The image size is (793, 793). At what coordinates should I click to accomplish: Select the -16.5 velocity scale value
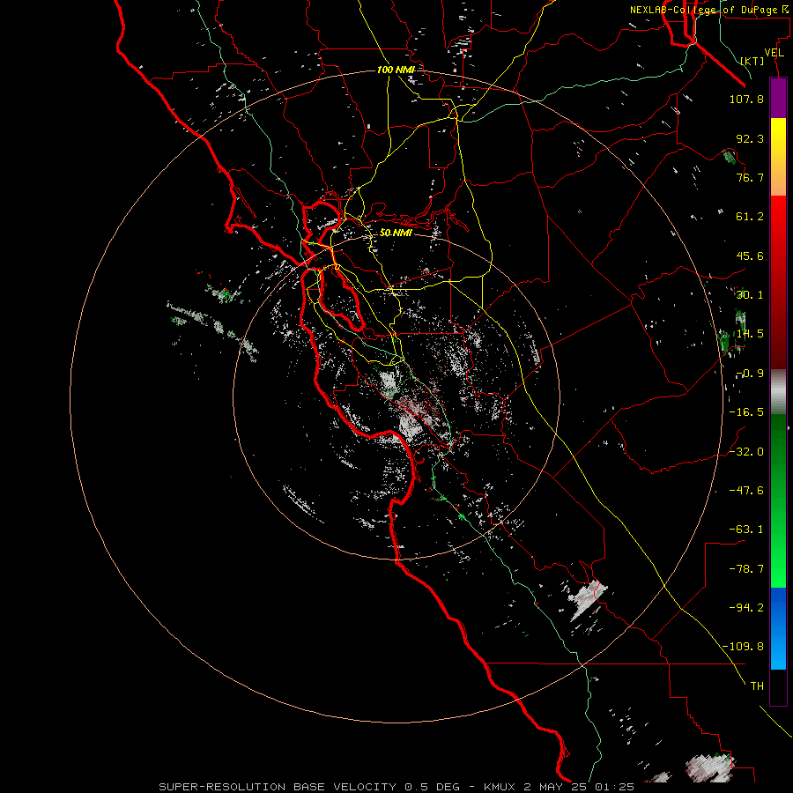coord(746,412)
